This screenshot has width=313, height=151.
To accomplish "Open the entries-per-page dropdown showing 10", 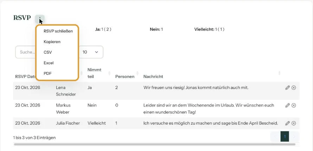I will tap(91, 52).
